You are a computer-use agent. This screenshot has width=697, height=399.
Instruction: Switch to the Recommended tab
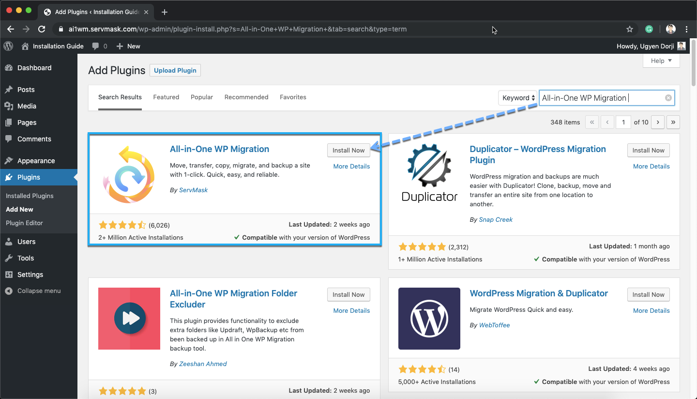coord(246,97)
